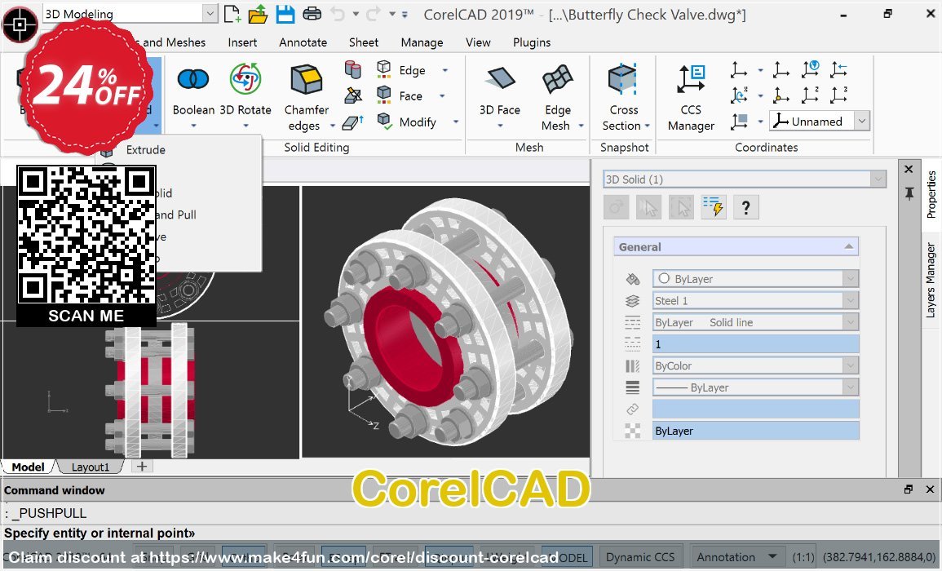The image size is (942, 571).
Task: Click the 3-point CCS icon
Action: click(x=838, y=95)
